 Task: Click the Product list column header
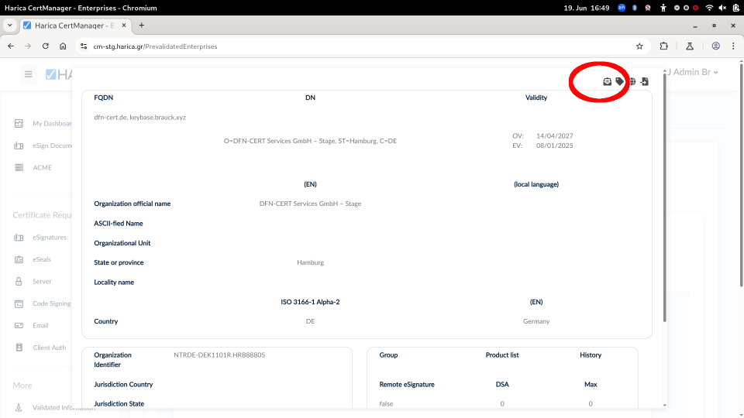pyautogui.click(x=502, y=355)
